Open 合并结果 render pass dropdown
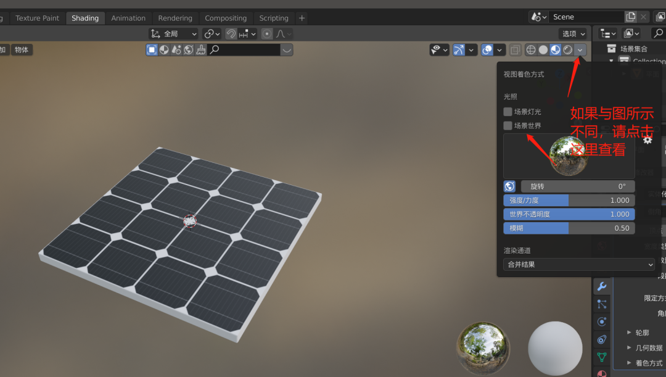 coord(579,264)
